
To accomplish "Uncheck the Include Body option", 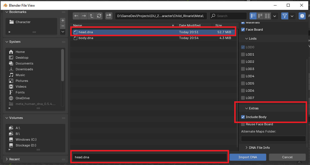I will click(243, 117).
